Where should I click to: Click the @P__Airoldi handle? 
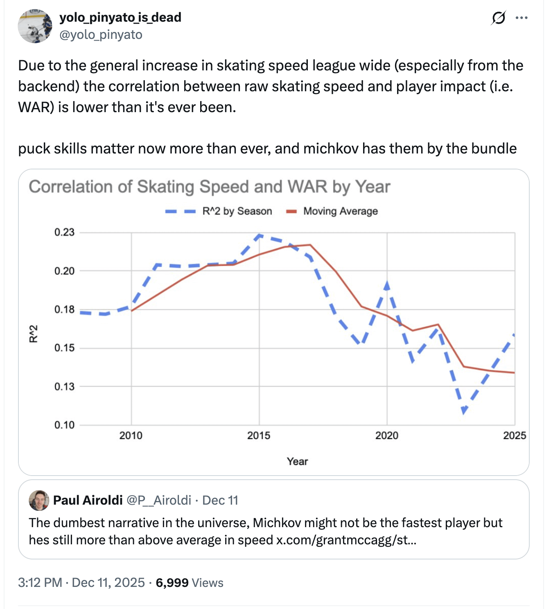point(159,500)
